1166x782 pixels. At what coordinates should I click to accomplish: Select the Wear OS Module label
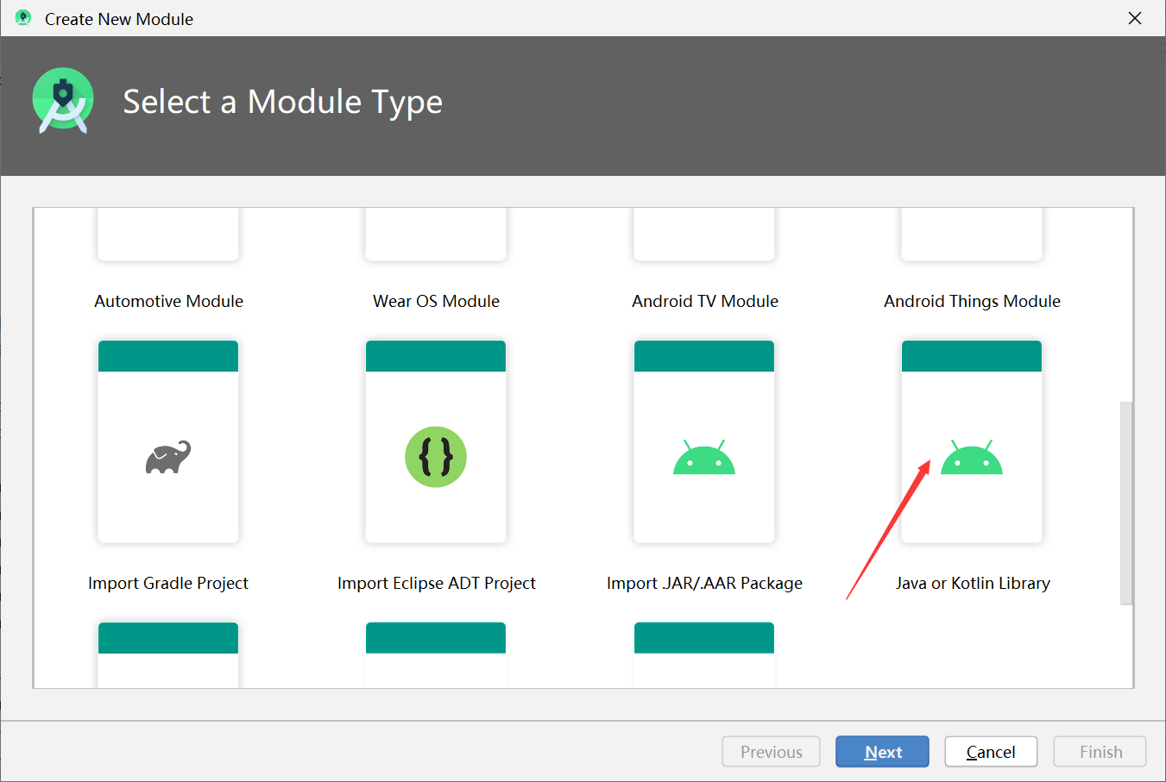tap(436, 301)
